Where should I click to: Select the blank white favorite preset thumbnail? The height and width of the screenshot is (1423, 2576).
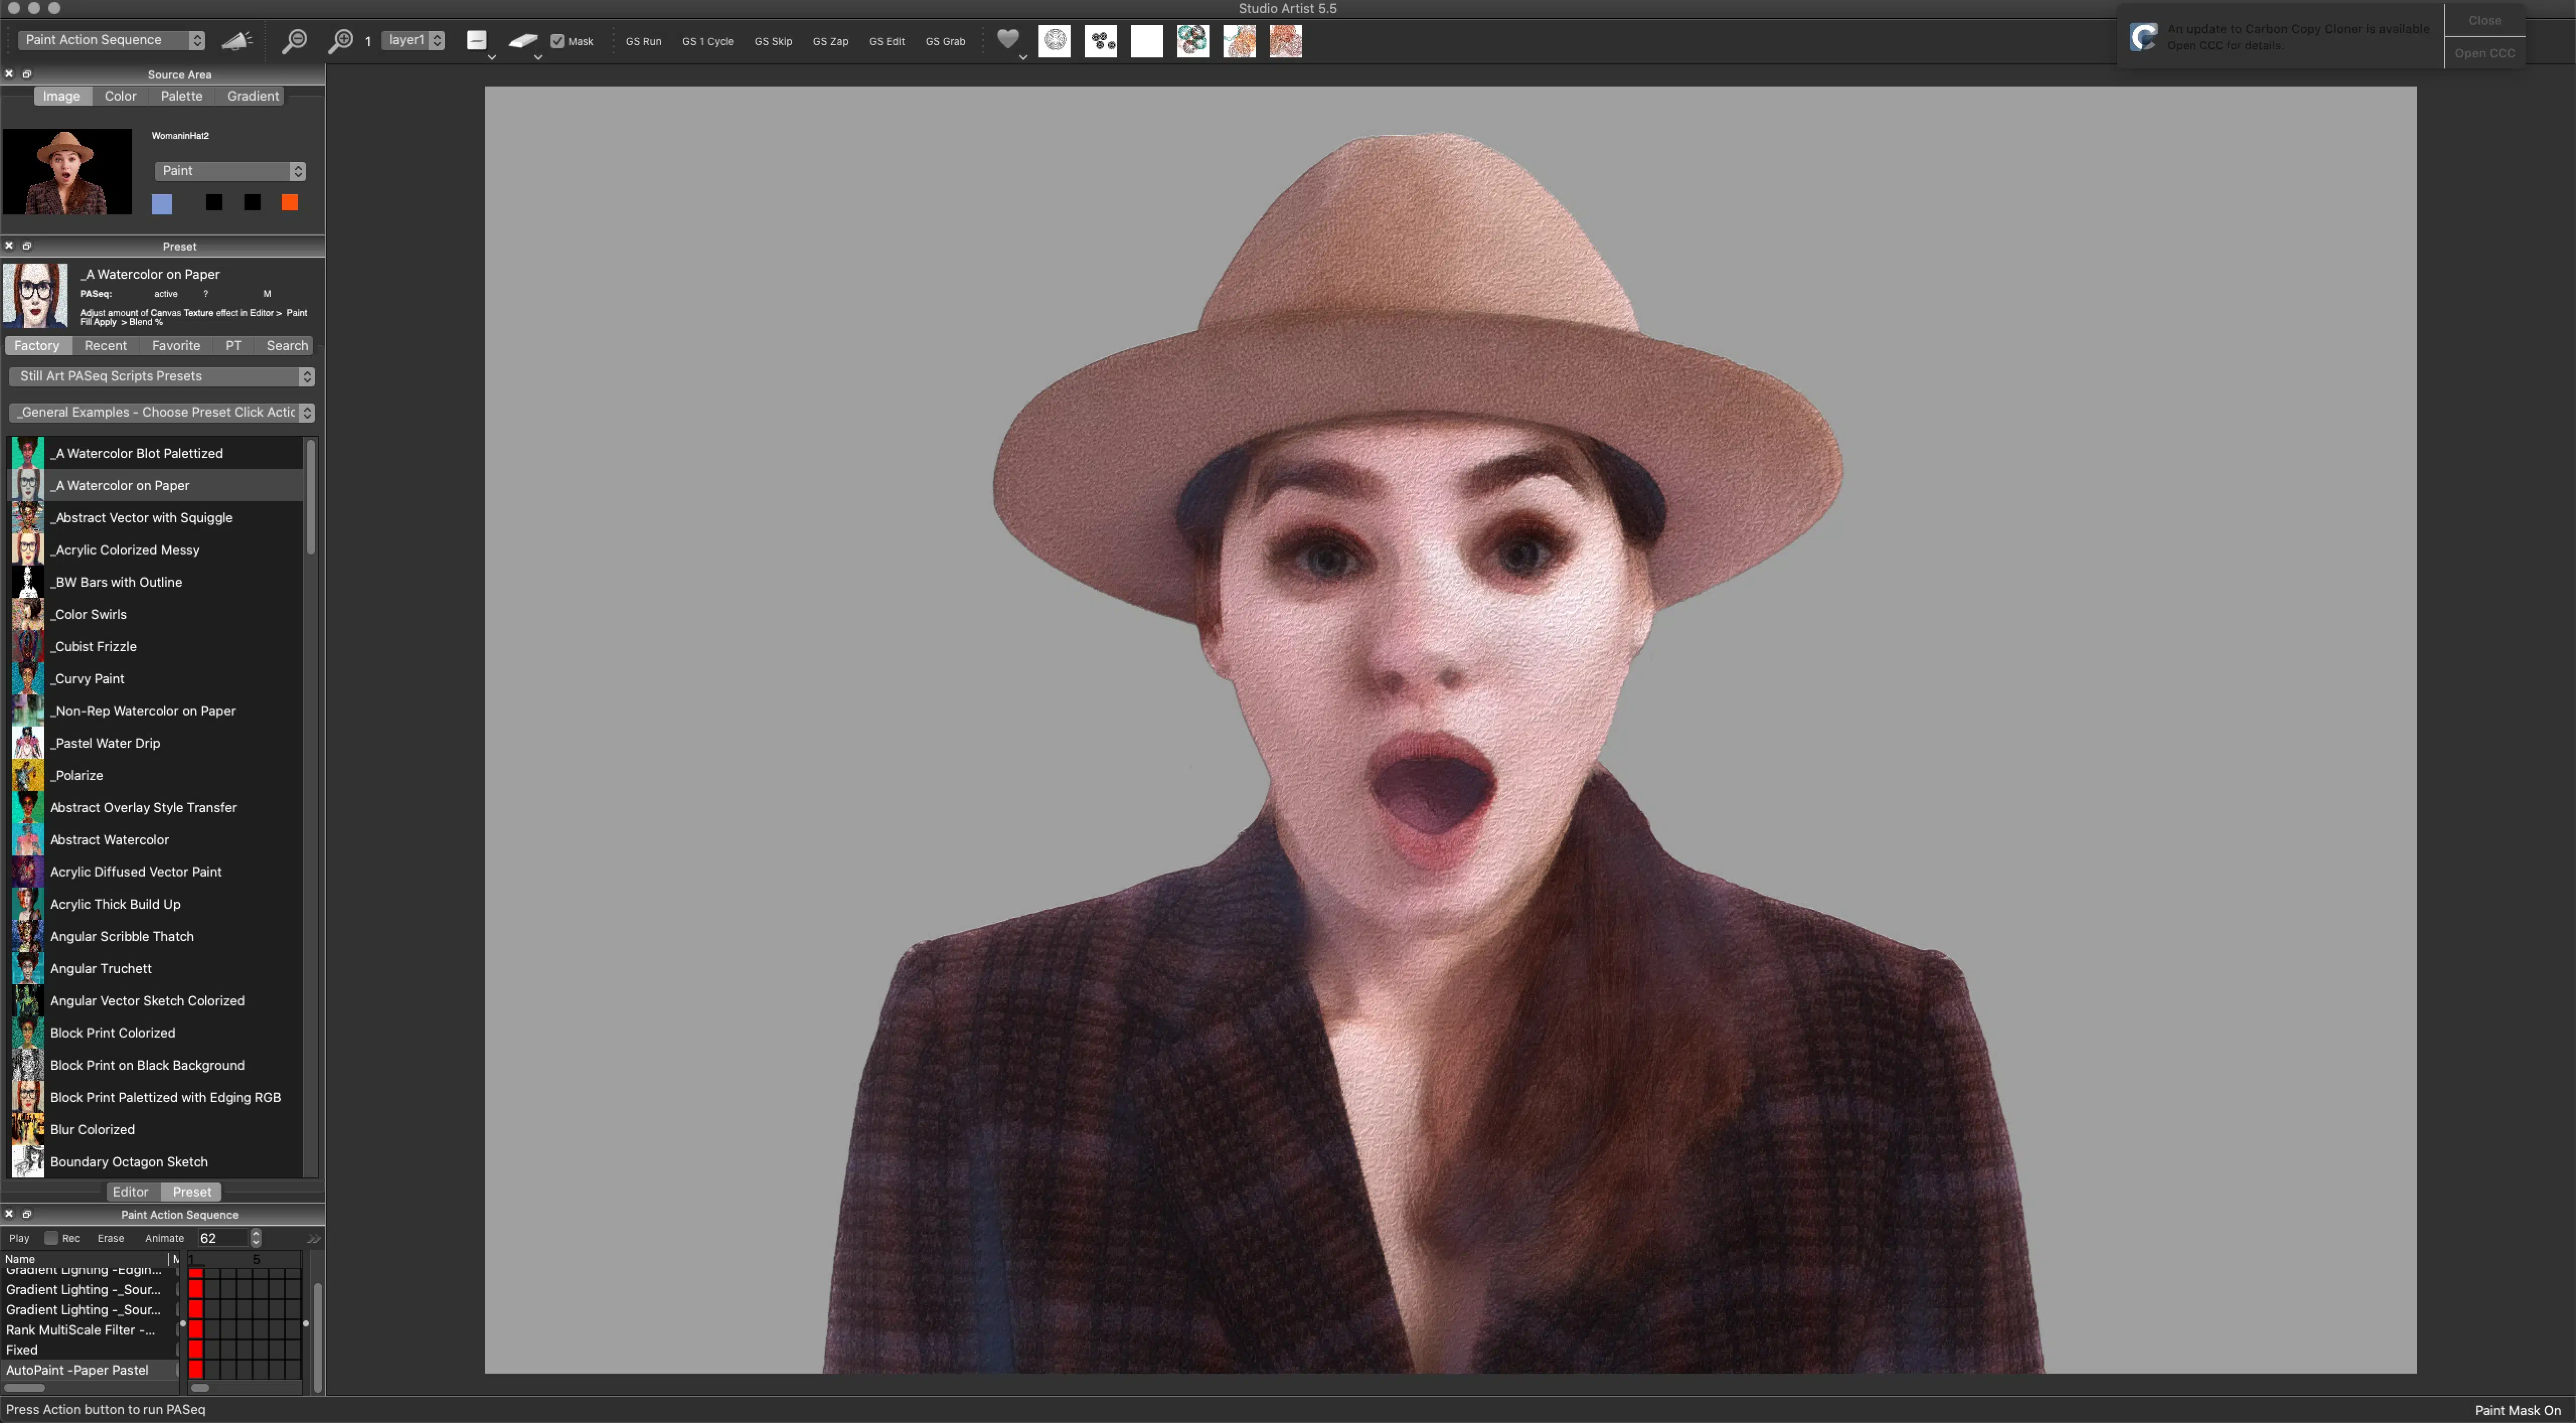click(x=1147, y=41)
